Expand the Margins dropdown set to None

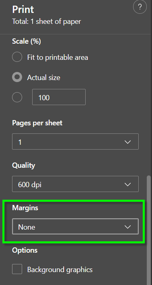click(75, 226)
